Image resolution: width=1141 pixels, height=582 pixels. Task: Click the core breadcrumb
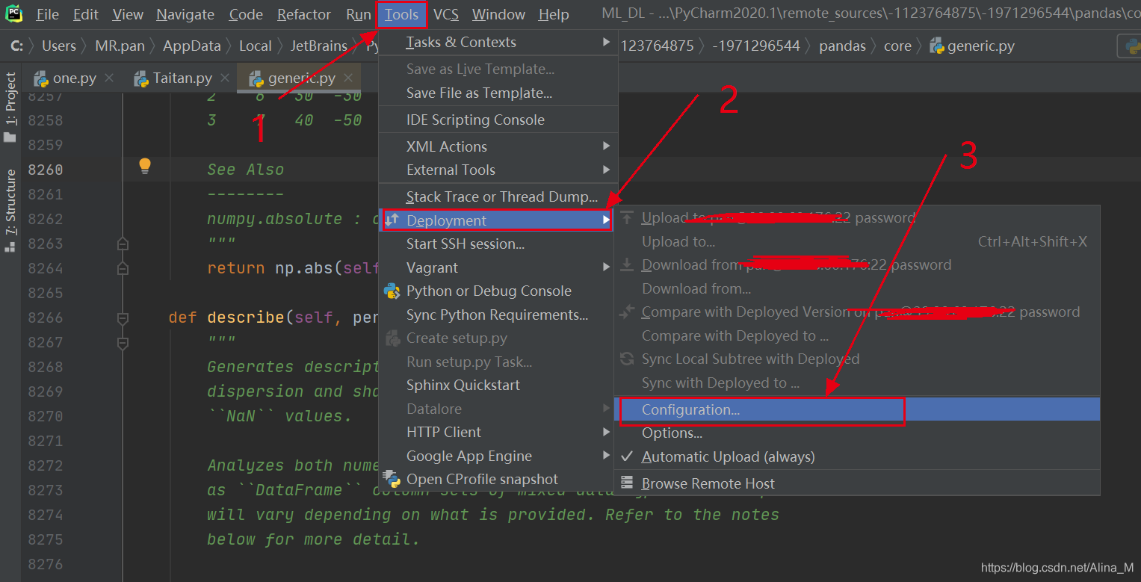coord(897,46)
